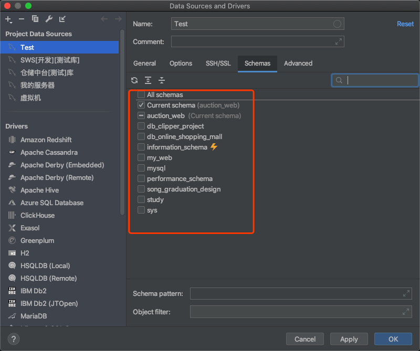The image size is (420, 351).
Task: Click the duplicate data source icon
Action: pos(35,19)
